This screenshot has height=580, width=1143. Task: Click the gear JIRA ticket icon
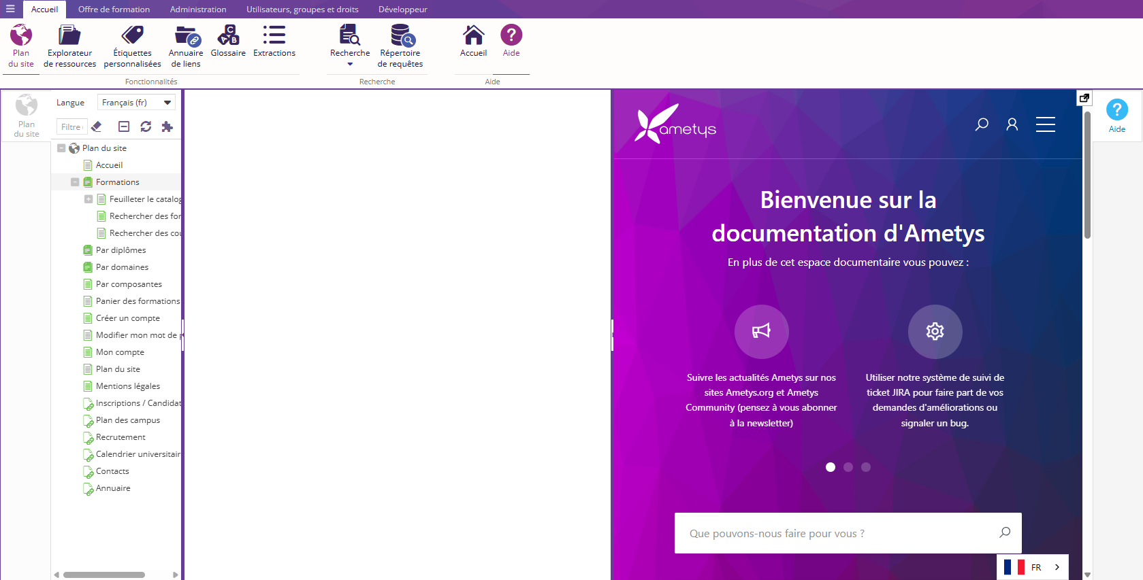(935, 331)
